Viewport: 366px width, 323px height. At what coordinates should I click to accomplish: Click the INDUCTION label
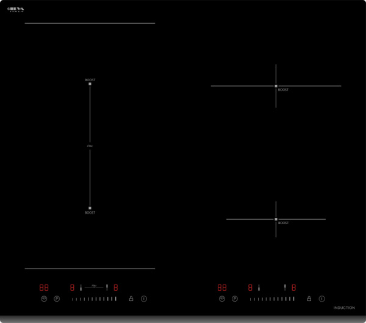click(x=344, y=308)
